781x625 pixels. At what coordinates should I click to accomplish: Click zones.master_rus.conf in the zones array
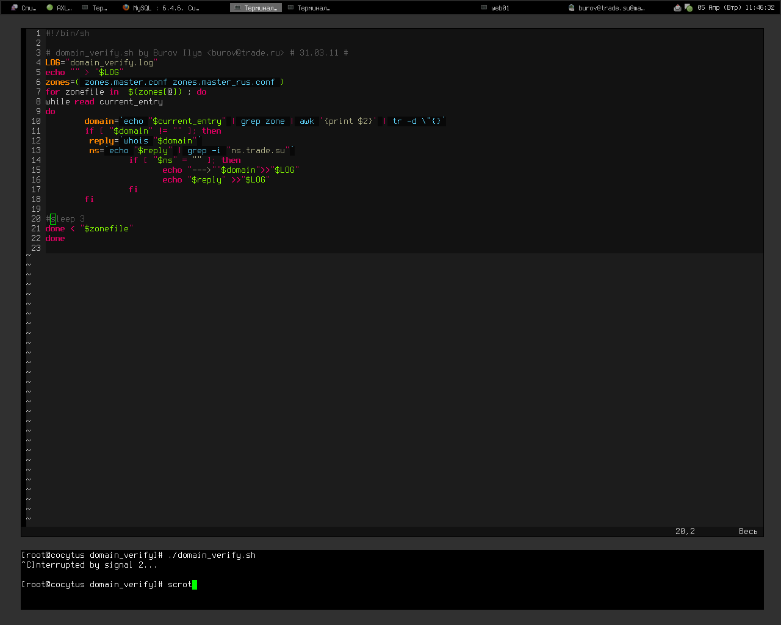[223, 82]
